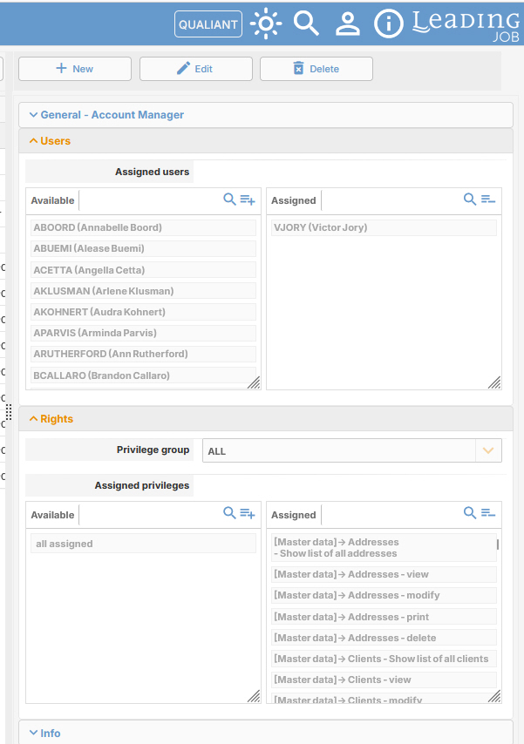524x744 pixels.
Task: Open the user profile icon
Action: 348,24
